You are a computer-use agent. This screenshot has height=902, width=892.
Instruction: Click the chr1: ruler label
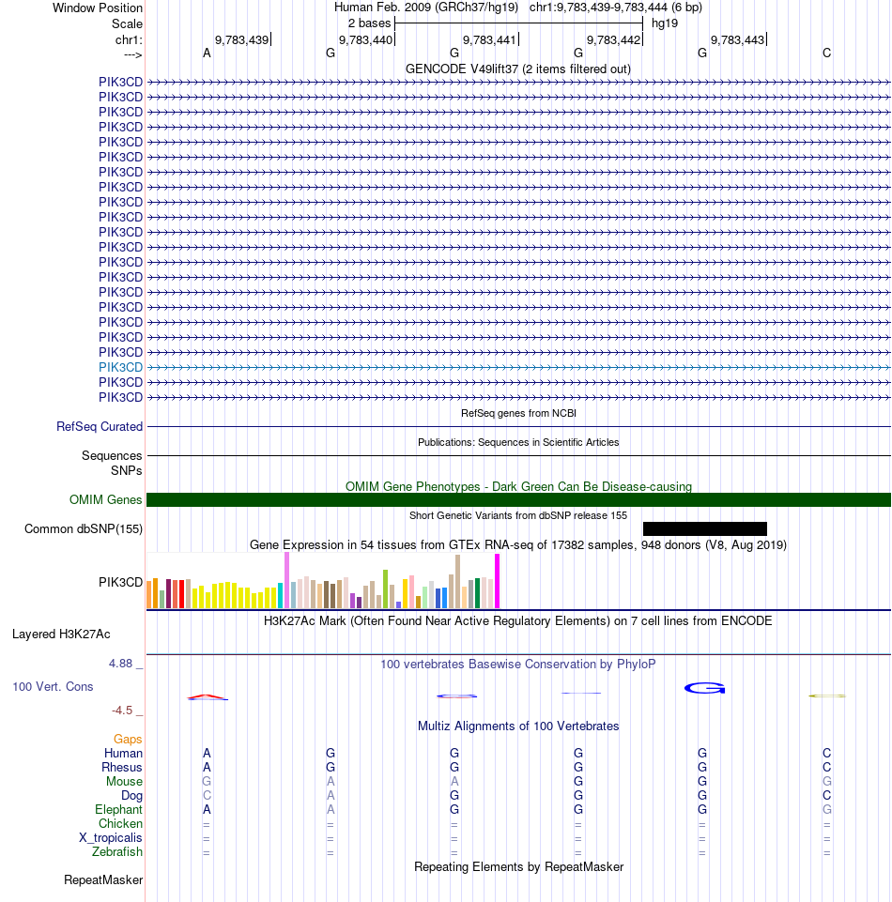click(x=129, y=39)
